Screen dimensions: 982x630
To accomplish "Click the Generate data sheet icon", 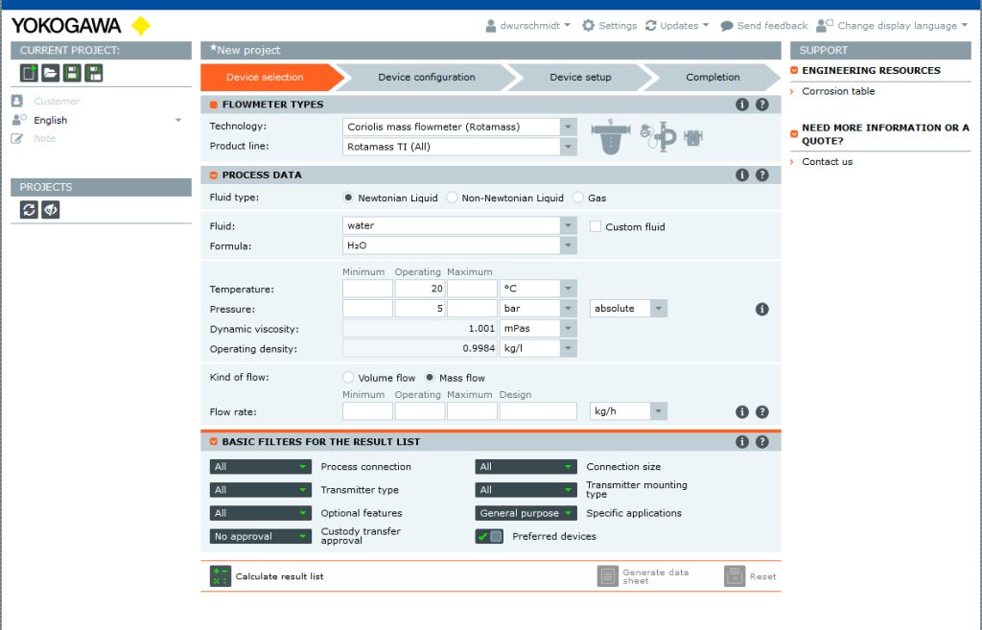I will tap(607, 576).
